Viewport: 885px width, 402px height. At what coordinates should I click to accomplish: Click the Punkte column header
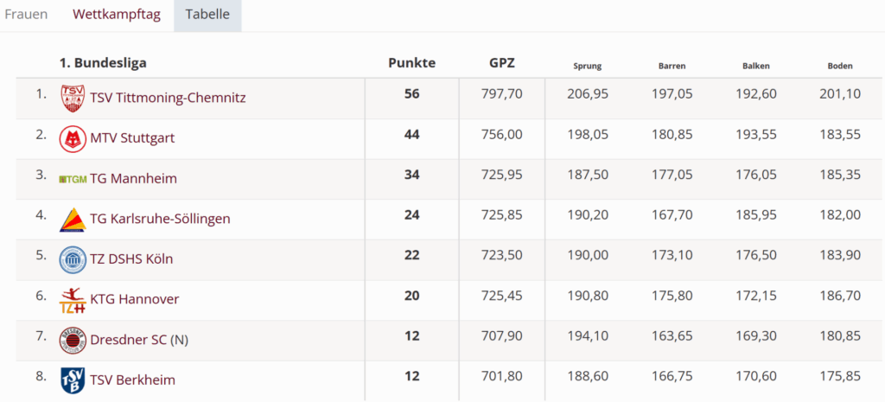click(x=411, y=63)
